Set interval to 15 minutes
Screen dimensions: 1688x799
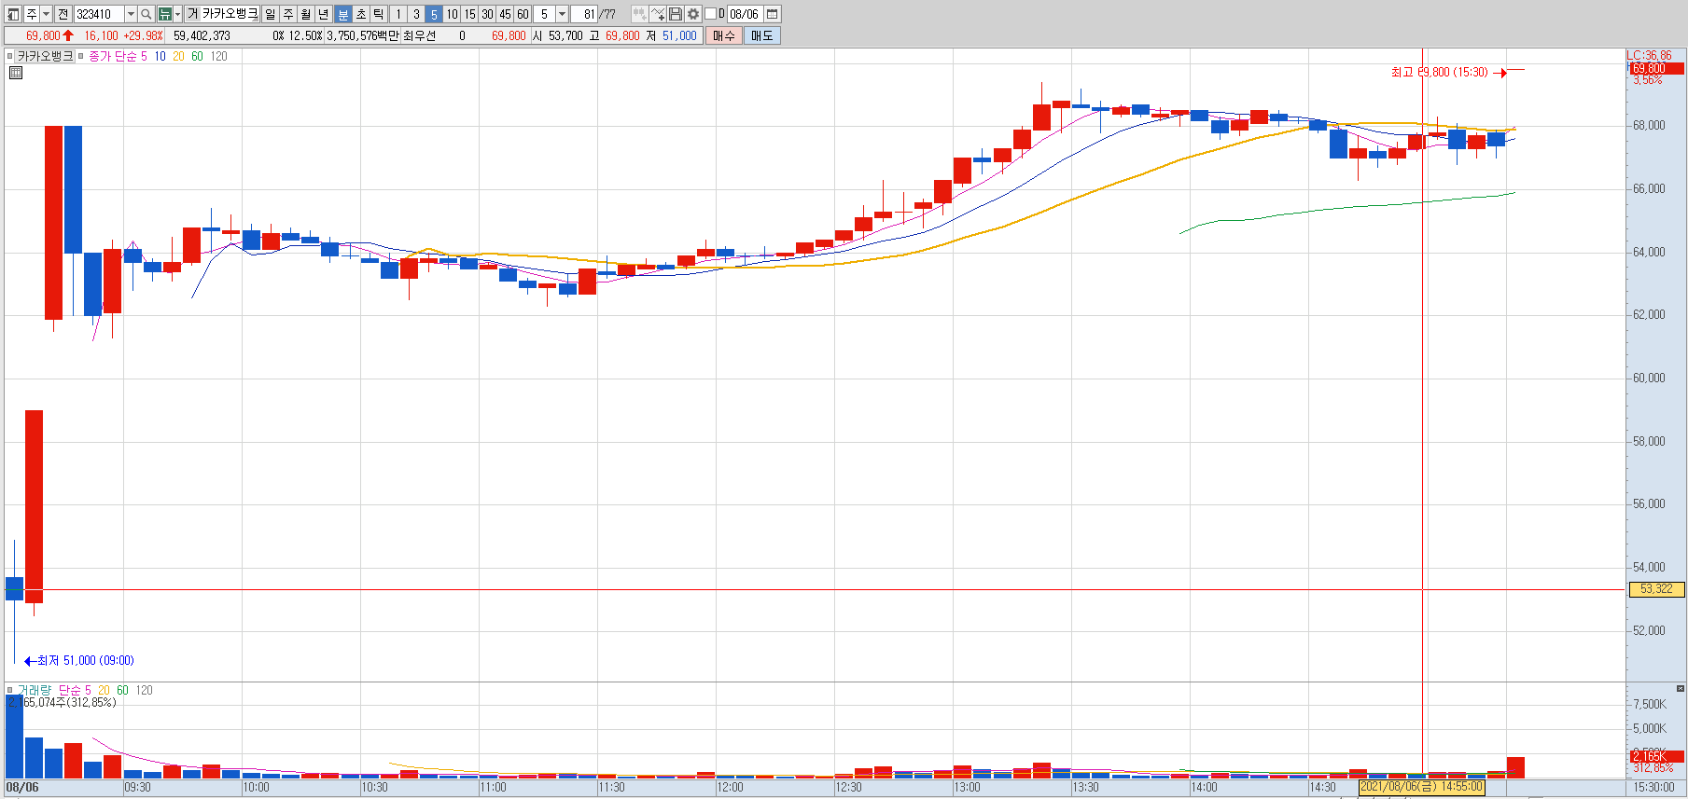[x=470, y=14]
